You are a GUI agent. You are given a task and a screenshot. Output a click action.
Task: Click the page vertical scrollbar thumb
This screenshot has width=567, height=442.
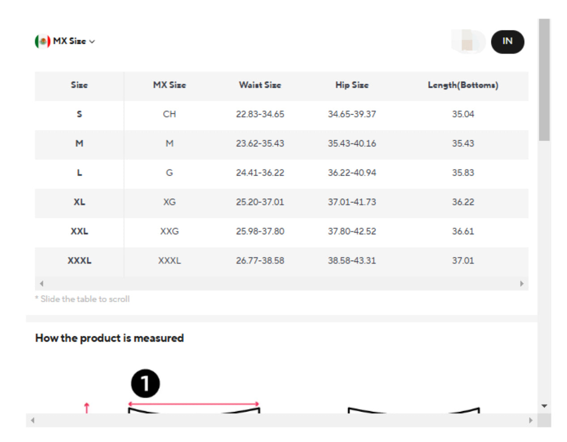point(544,80)
